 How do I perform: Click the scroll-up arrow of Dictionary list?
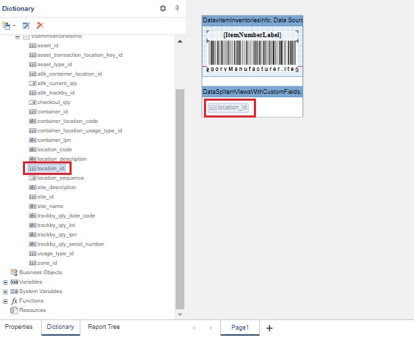pyautogui.click(x=180, y=42)
